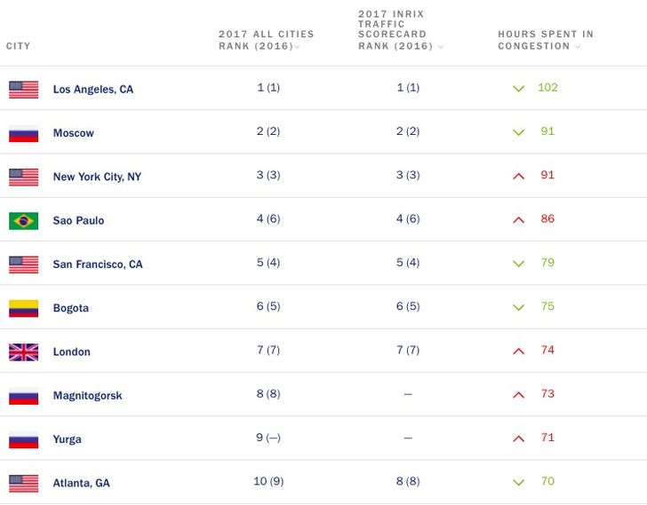Click the Brazil flag beside Sao Paulo
The width and height of the screenshot is (647, 505).
[x=24, y=220]
